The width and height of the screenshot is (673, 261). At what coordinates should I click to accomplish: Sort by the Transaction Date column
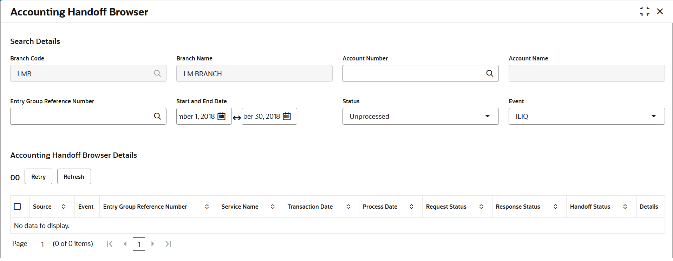pyautogui.click(x=348, y=207)
